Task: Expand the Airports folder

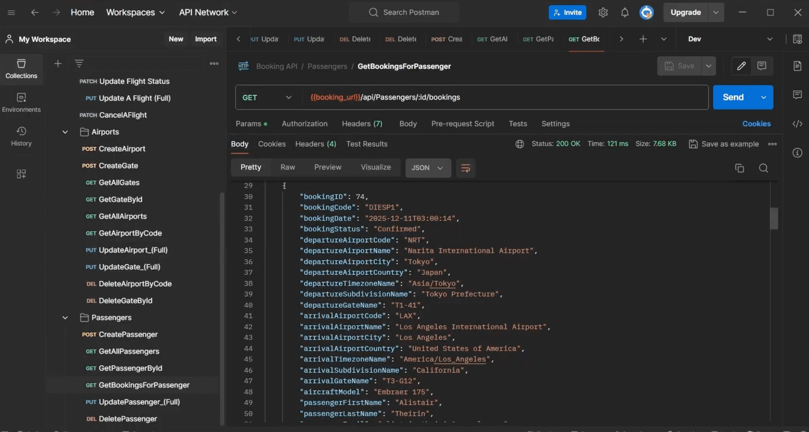Action: [65, 132]
